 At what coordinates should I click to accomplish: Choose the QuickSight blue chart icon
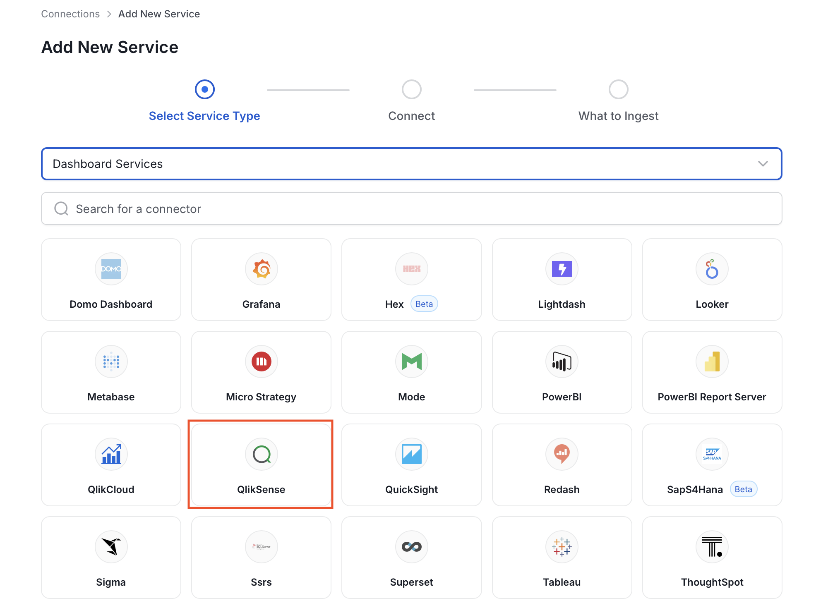[412, 454]
